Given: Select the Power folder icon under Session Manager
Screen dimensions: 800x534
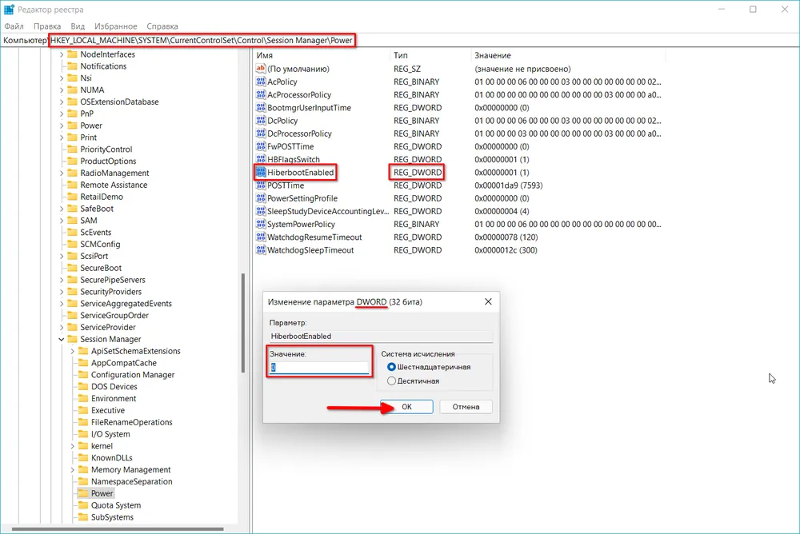Looking at the screenshot, I should 82,494.
